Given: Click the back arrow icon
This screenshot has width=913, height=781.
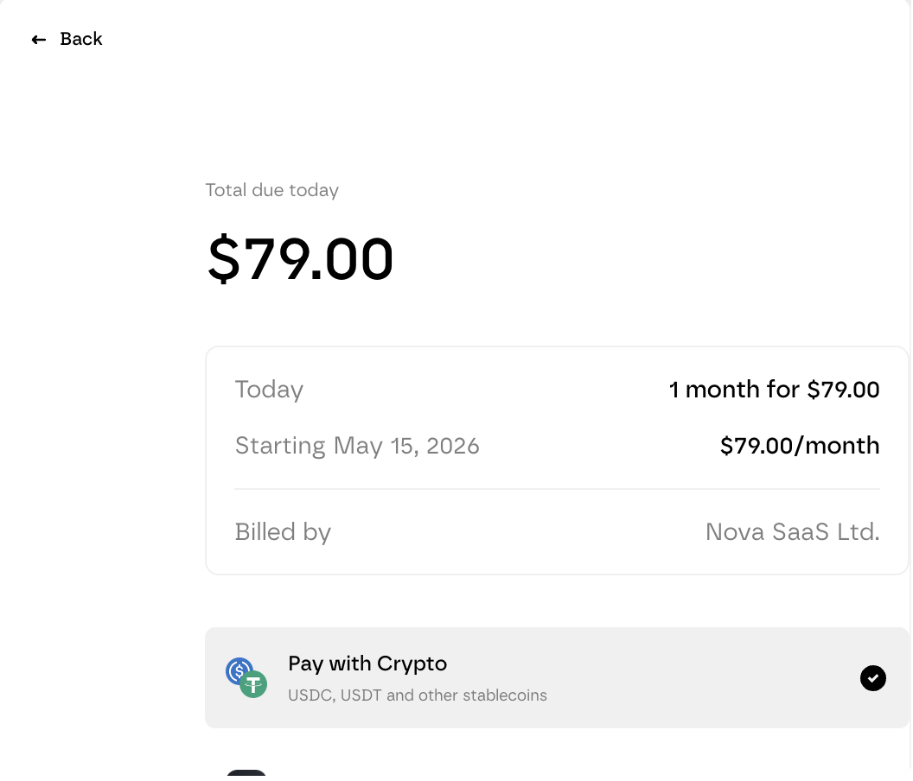Looking at the screenshot, I should click(38, 39).
